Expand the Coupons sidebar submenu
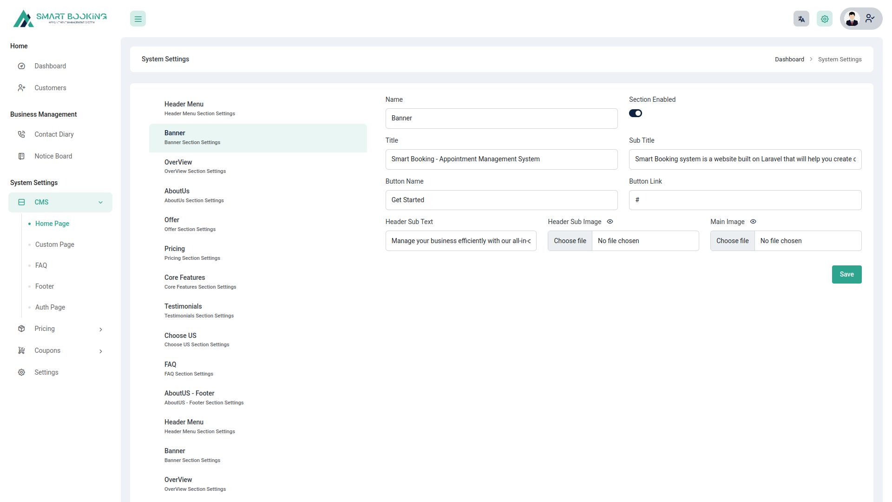The image size is (892, 502). (101, 351)
